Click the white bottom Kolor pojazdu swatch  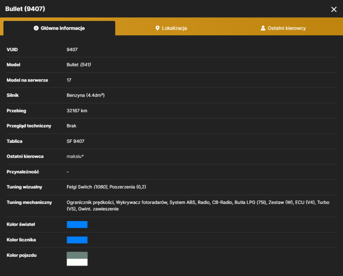[x=77, y=262]
